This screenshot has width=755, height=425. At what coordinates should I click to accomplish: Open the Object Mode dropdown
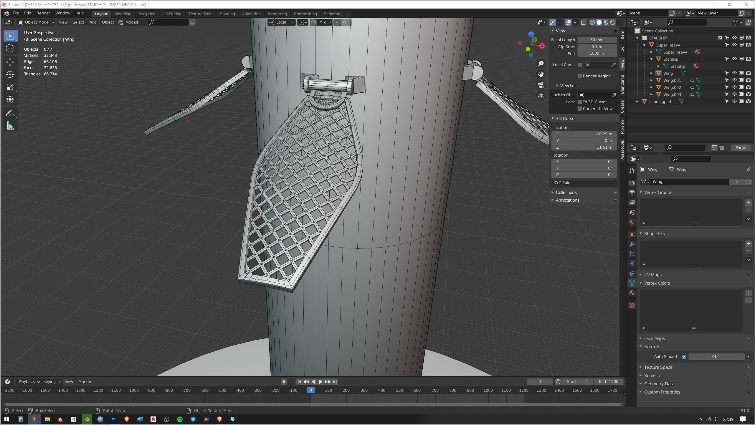36,22
